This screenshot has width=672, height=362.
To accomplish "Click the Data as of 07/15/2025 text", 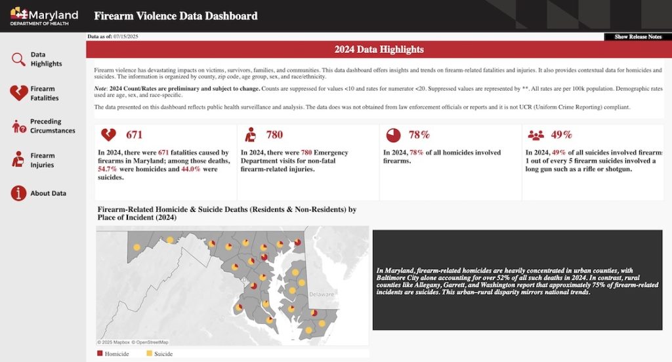I will [113, 37].
